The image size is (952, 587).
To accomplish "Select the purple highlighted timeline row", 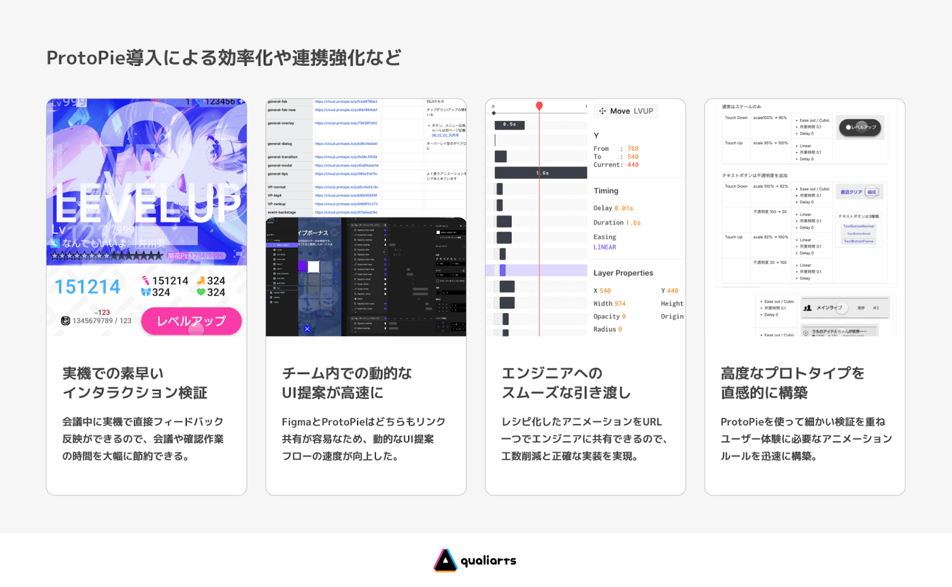I will [536, 270].
